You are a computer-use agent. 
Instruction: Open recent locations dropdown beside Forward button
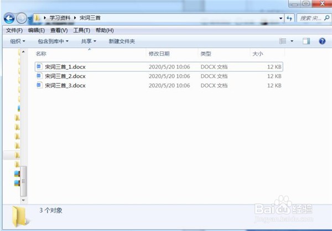30,19
